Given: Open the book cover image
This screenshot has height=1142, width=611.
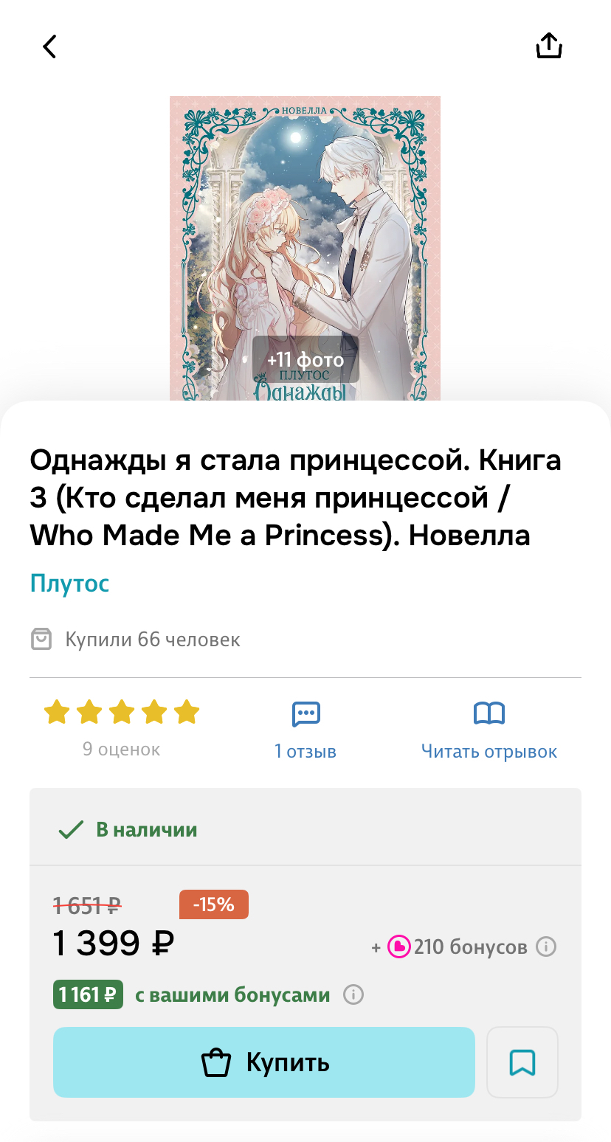Looking at the screenshot, I should [305, 249].
